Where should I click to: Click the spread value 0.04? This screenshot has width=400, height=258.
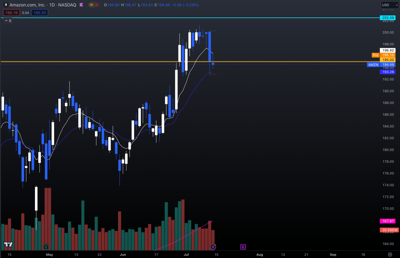tap(26, 13)
